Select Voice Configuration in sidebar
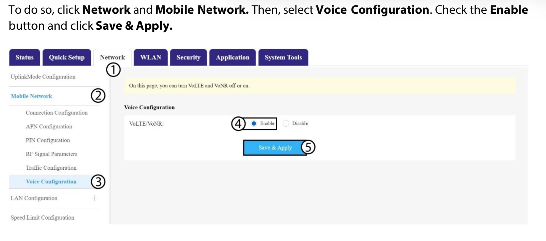546x241 pixels. [x=51, y=182]
